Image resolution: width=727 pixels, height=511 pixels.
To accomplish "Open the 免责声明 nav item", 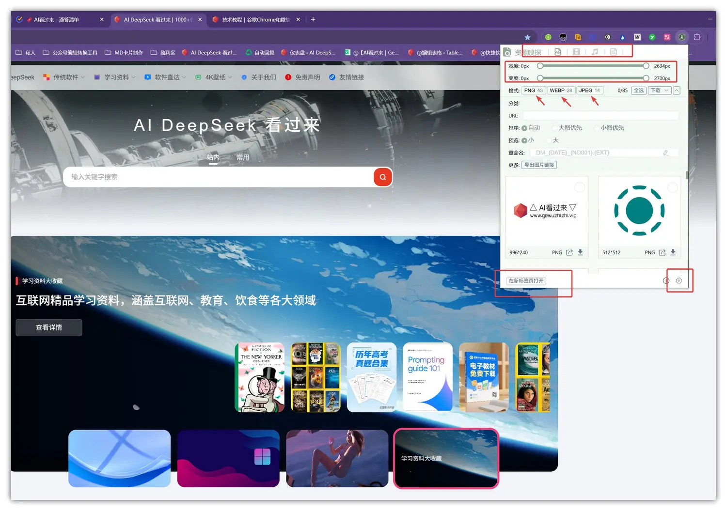I will (x=303, y=77).
